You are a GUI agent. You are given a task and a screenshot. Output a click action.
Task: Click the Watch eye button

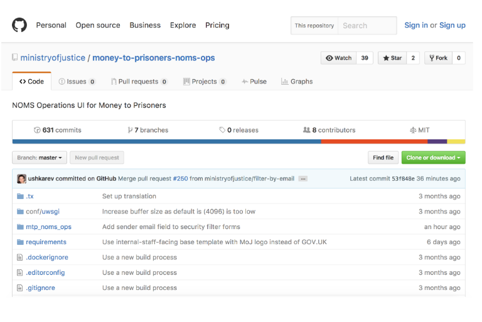coord(339,58)
